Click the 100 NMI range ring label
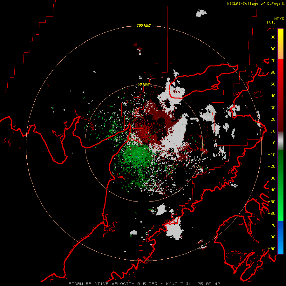This screenshot has width=286, height=286. [x=144, y=25]
